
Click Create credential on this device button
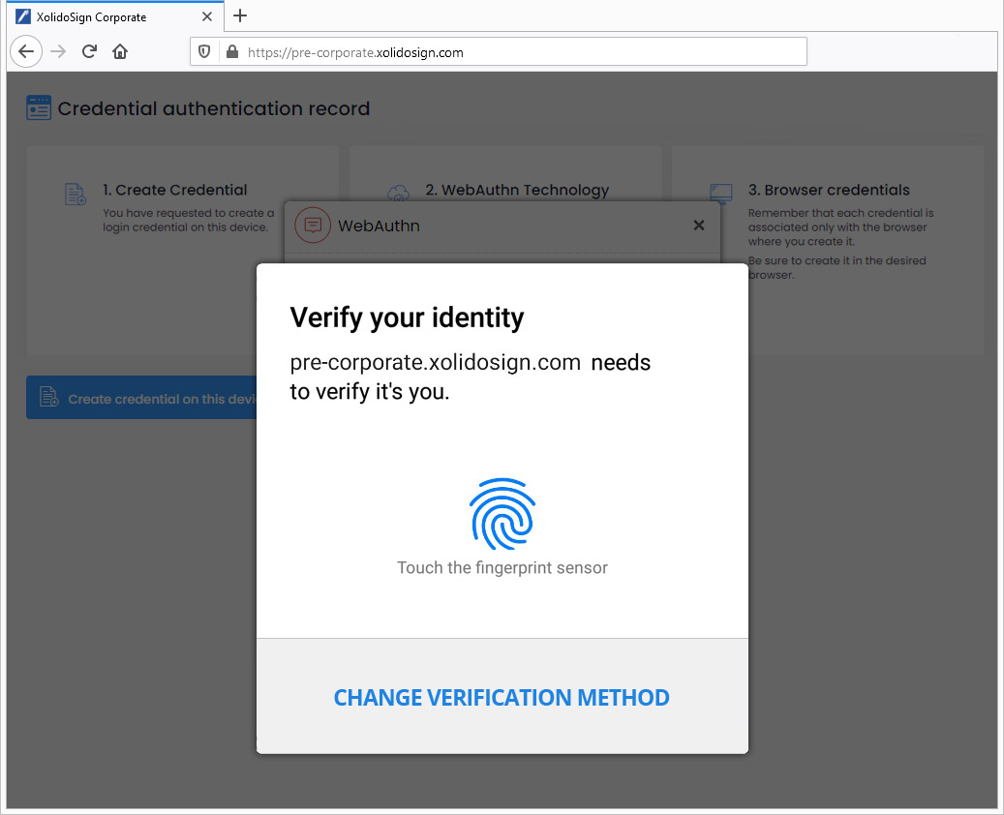click(x=141, y=398)
